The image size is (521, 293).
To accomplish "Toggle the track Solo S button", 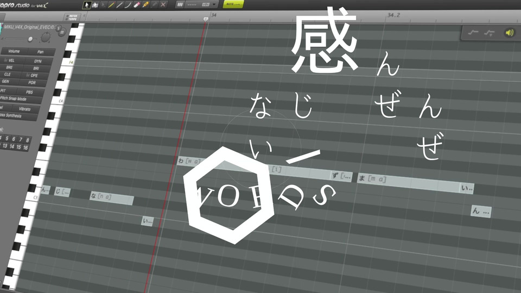I will click(58, 29).
